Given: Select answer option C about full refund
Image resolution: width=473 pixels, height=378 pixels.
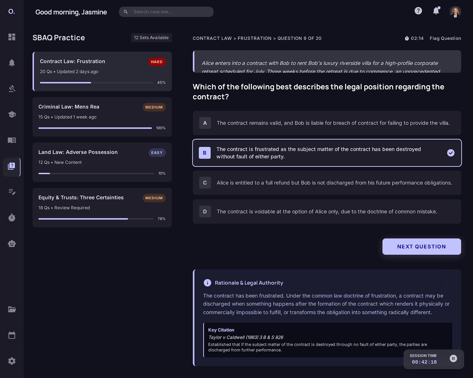Looking at the screenshot, I should (x=327, y=183).
